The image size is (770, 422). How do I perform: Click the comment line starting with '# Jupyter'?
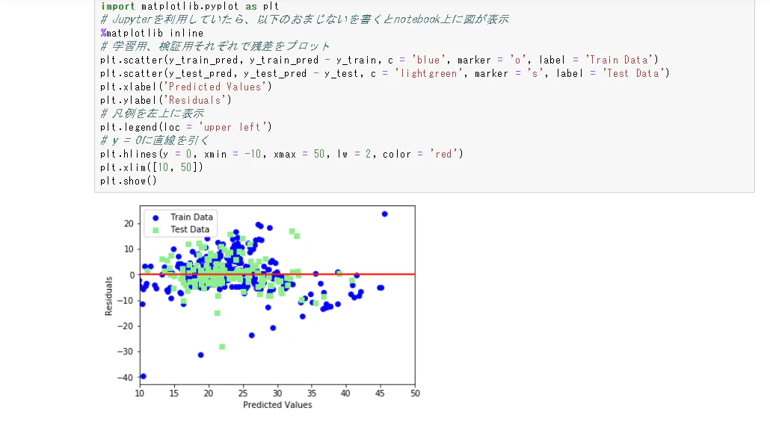[x=304, y=19]
